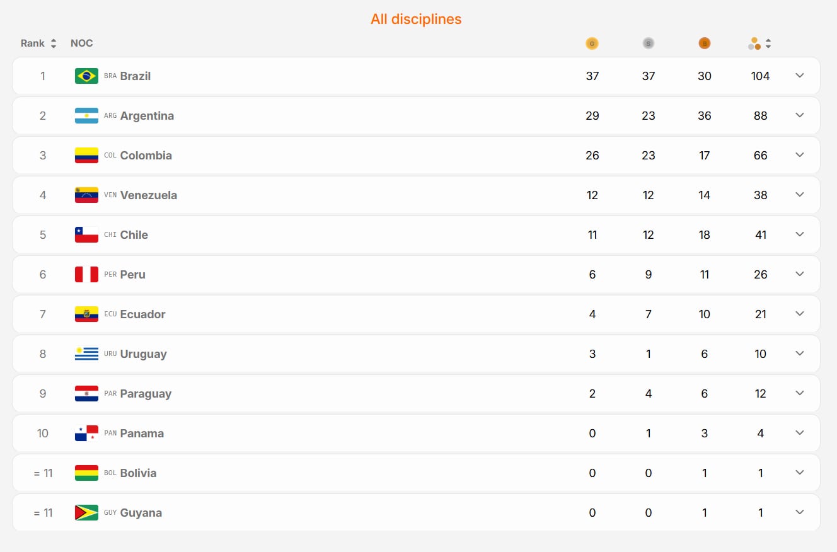837x552 pixels.
Task: Open the Brazil country name
Action: click(x=136, y=76)
